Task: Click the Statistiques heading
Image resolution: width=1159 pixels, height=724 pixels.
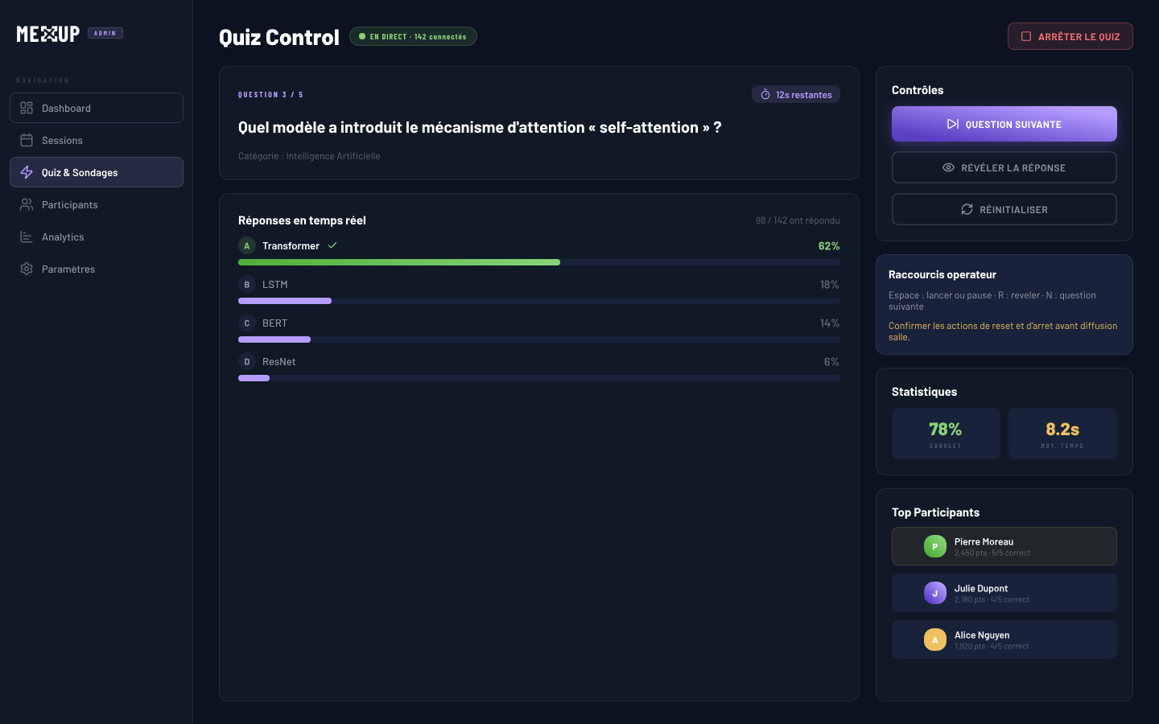Action: coord(924,392)
